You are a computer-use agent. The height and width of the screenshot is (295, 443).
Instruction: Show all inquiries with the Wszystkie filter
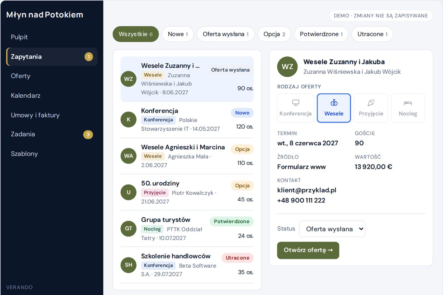(x=135, y=34)
